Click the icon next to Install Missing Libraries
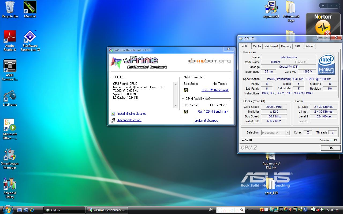The height and width of the screenshot is (214, 343). 113,114
